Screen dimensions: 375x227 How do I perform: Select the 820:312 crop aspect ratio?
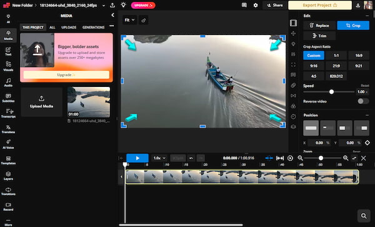coord(336,76)
